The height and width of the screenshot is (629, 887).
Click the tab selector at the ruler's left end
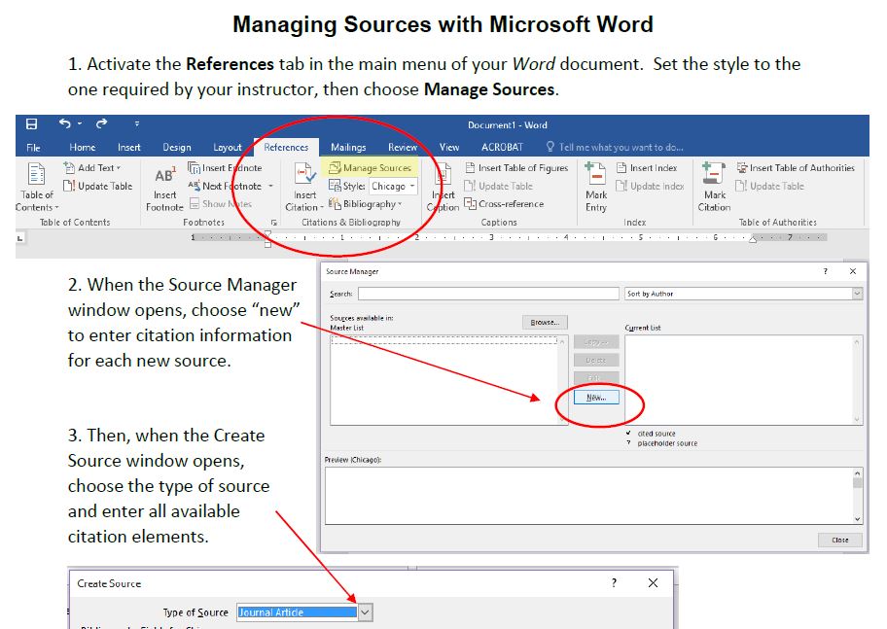(20, 239)
